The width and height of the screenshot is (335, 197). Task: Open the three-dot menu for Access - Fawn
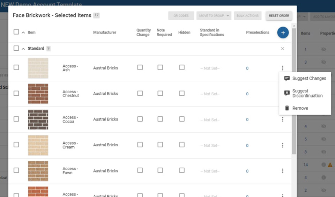click(x=282, y=171)
